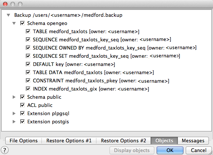
Task: Expand the Extension plpgsql node
Action: [x=14, y=113]
